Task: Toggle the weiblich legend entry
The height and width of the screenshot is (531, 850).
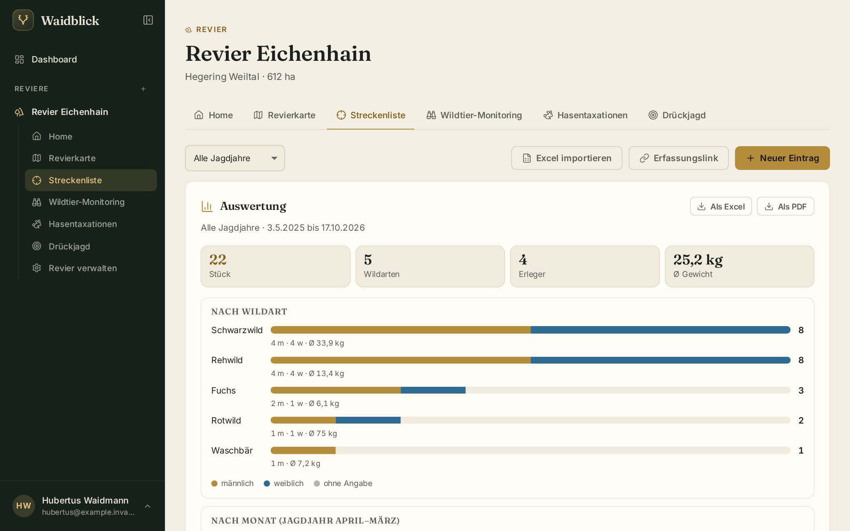Action: [x=284, y=484]
